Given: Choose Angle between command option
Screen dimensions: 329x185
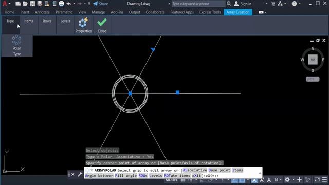Looking at the screenshot, I should point(99,176).
